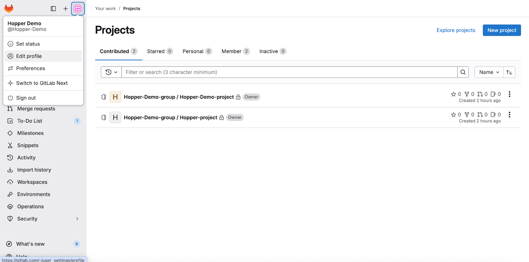The width and height of the screenshot is (529, 262).
Task: Open Preferences from user menu
Action: point(43,68)
